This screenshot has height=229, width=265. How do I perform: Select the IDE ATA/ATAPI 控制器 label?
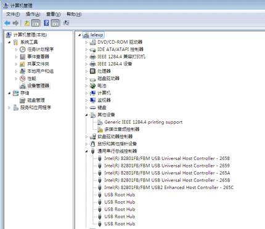coord(120,49)
